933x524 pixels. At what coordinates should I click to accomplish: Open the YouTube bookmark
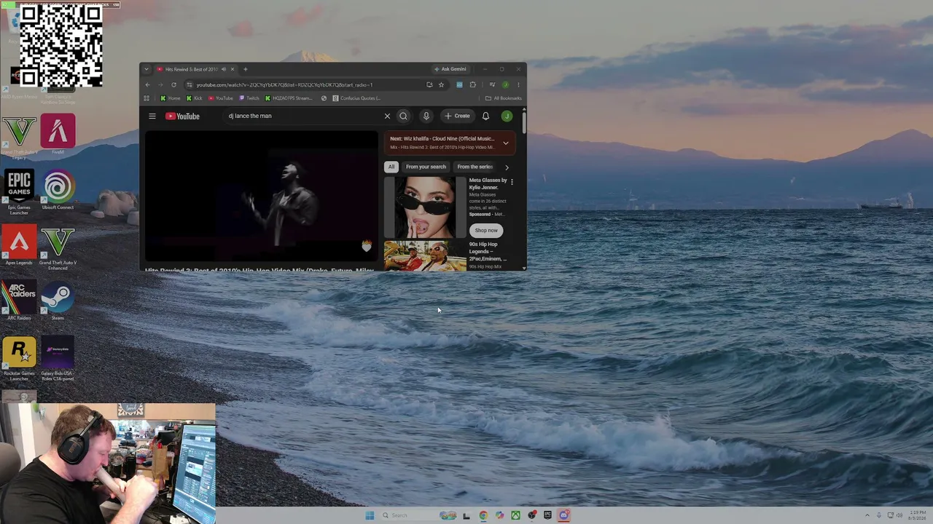click(221, 98)
